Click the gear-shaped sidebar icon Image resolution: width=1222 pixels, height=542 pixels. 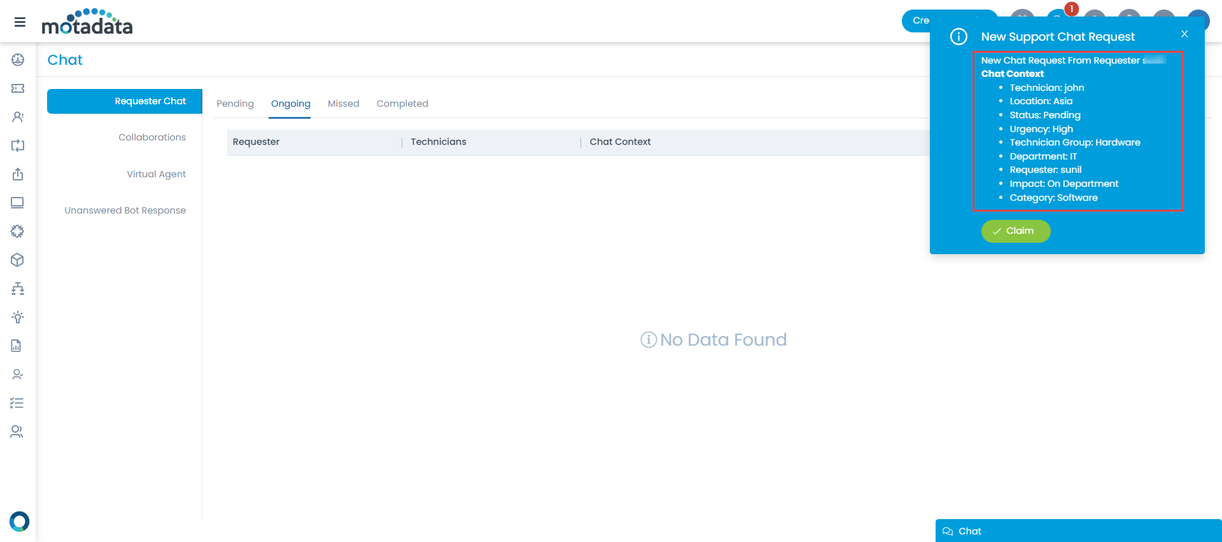pyautogui.click(x=18, y=231)
